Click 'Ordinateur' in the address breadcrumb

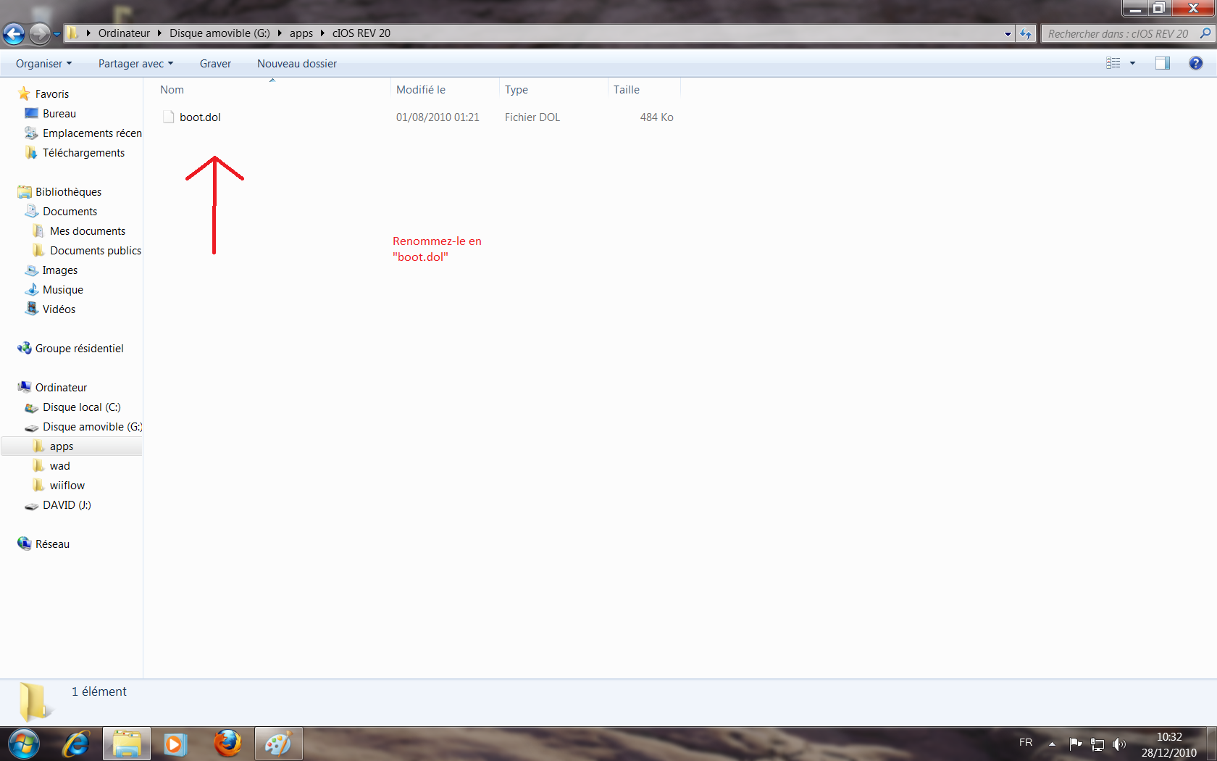pyautogui.click(x=124, y=33)
